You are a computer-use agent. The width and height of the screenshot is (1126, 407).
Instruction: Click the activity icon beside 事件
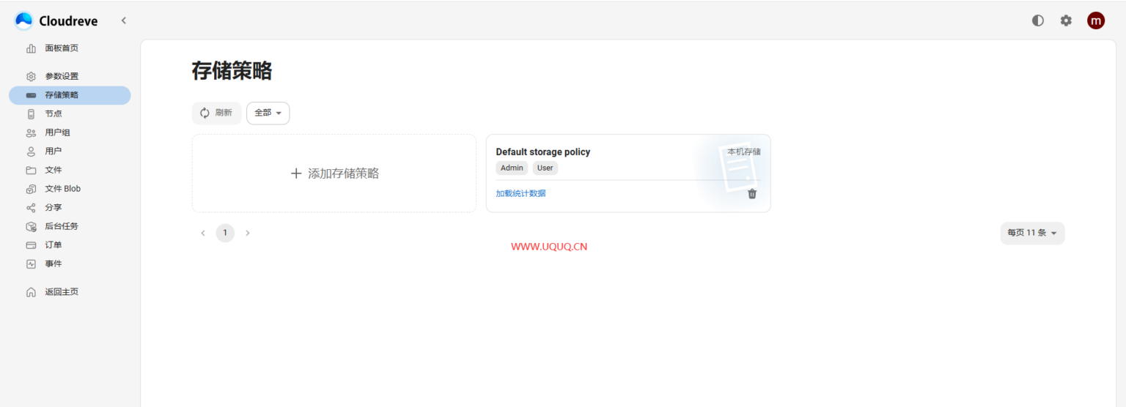coord(31,264)
